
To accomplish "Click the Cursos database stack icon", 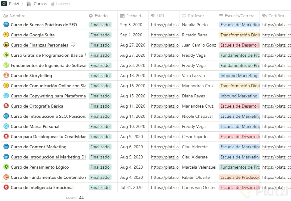I will pyautogui.click(x=29, y=4).
